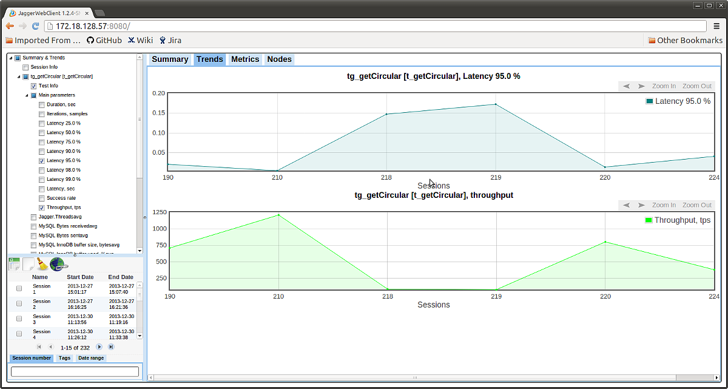Switch to the Metrics tab
728x389 pixels.
click(x=245, y=59)
